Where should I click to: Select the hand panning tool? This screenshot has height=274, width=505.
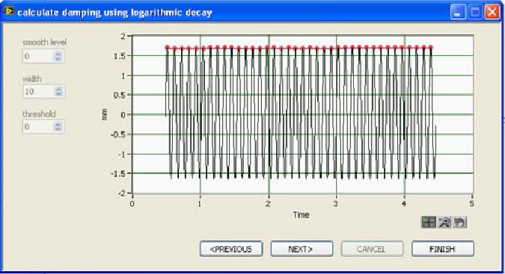(x=459, y=222)
